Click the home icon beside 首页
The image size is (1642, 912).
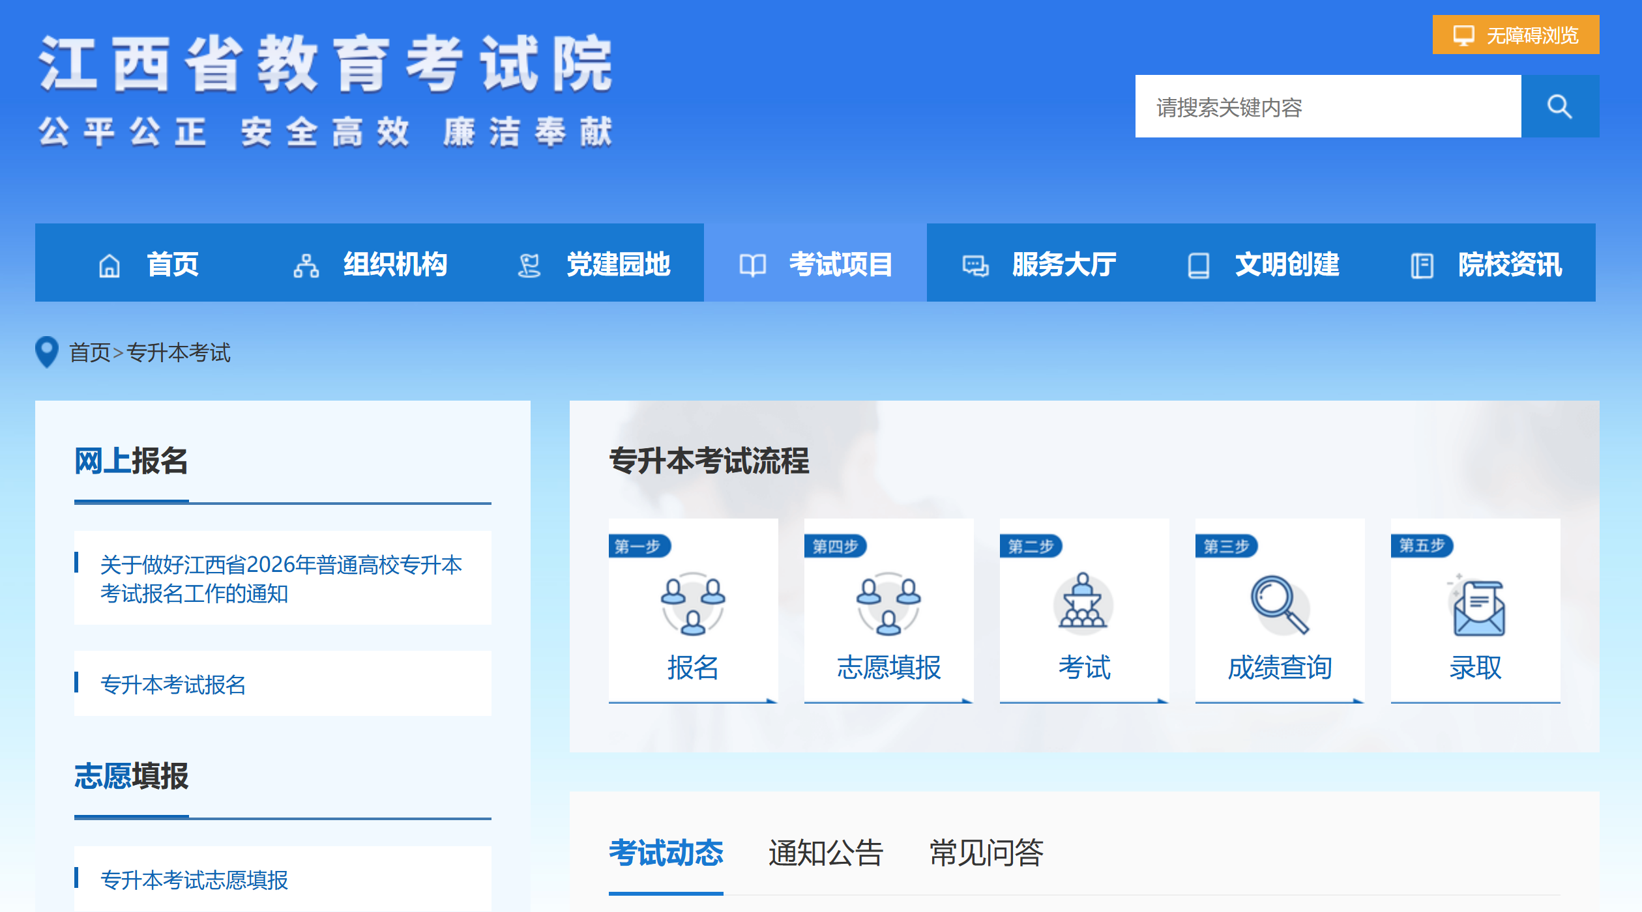click(x=110, y=264)
